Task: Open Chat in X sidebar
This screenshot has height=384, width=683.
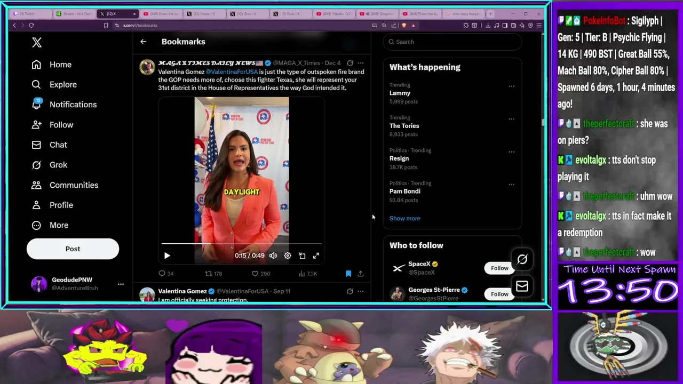Action: pos(49,145)
